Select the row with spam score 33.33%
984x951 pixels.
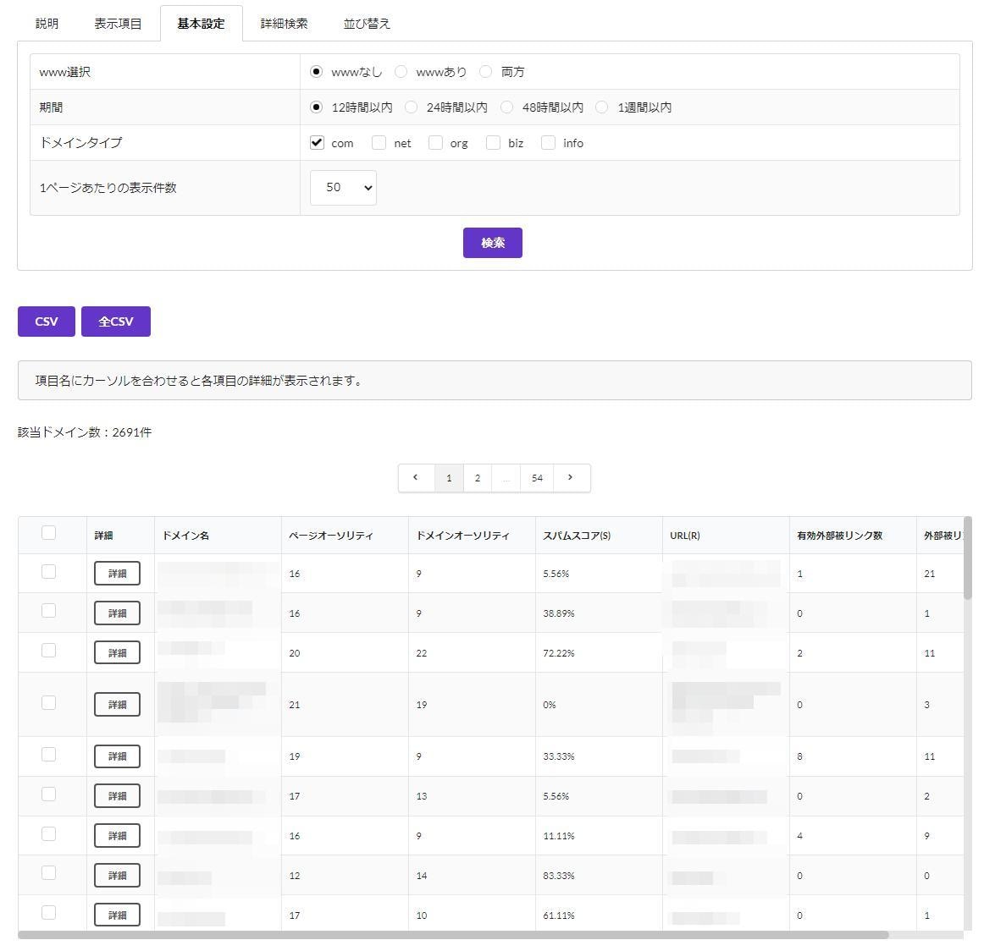click(48, 754)
